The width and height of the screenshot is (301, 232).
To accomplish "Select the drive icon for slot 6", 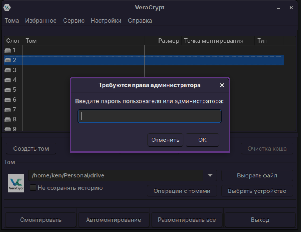I will click(x=8, y=100).
